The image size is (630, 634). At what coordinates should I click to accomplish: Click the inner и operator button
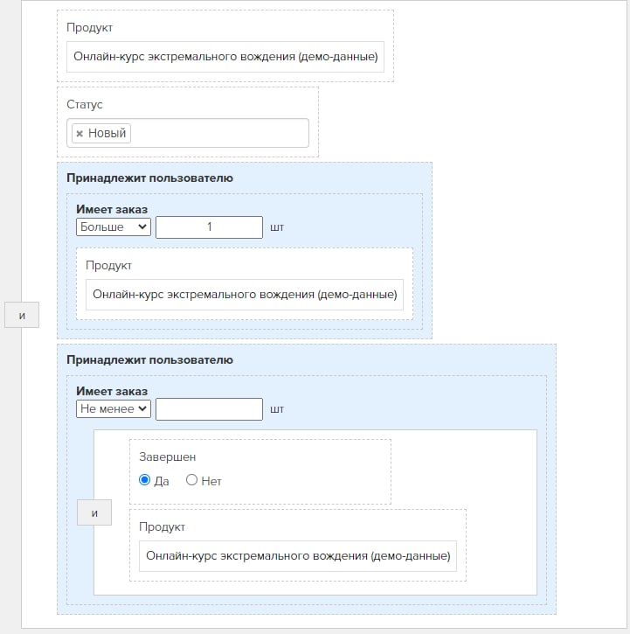(x=94, y=512)
